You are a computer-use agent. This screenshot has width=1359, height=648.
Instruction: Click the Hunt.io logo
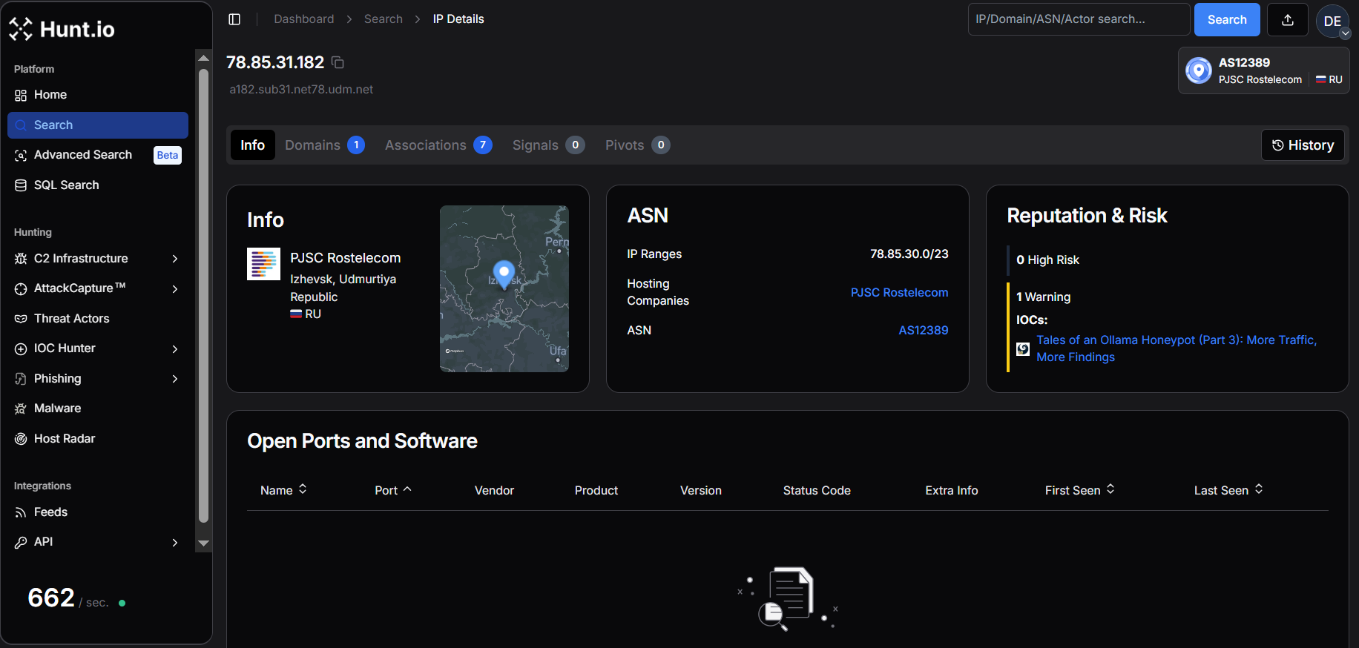[62, 29]
